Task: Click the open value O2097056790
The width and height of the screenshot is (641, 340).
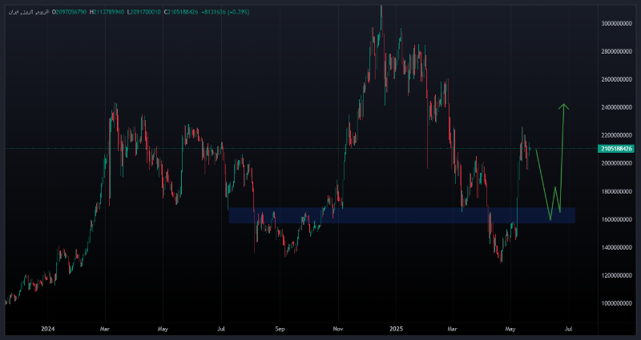Action: (x=68, y=12)
